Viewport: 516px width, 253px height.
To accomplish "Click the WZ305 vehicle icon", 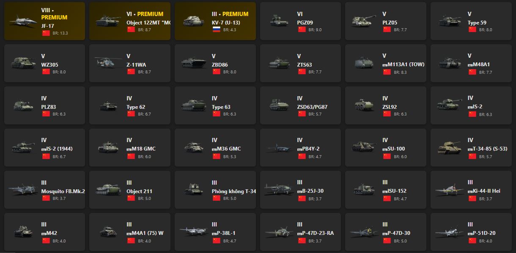I will (23, 63).
